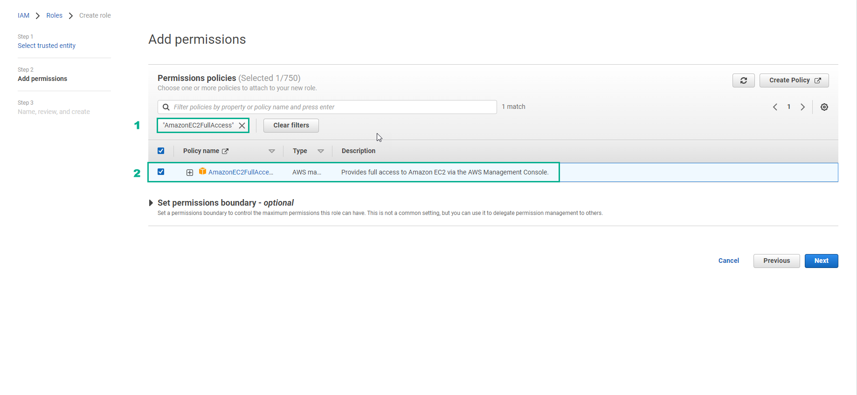Open the Type column sort dropdown
857x395 pixels.
click(321, 151)
